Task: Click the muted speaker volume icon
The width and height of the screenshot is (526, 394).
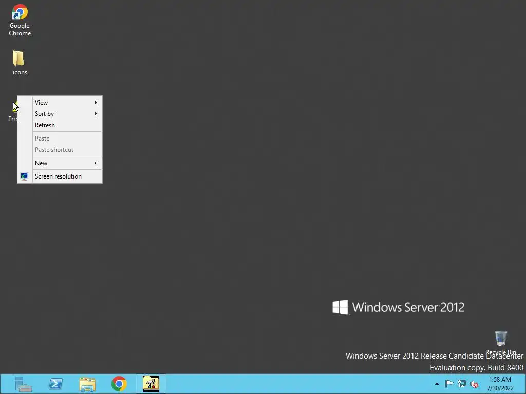Action: click(474, 384)
